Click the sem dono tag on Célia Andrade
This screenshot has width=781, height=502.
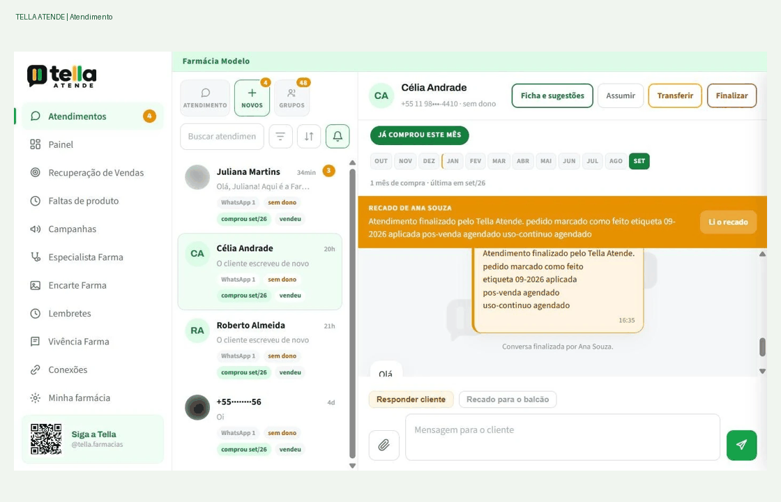click(282, 280)
